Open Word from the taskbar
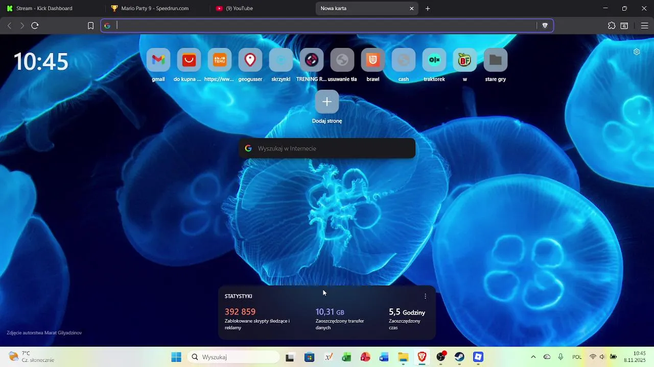Viewport: 654px width, 367px height. pyautogui.click(x=384, y=357)
